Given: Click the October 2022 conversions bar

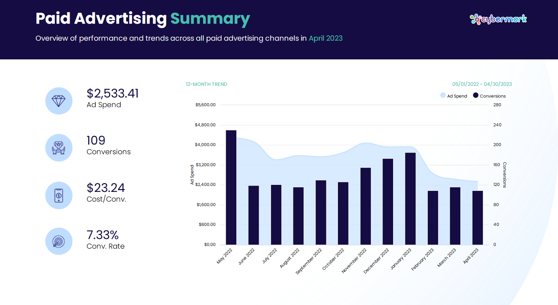Looking at the screenshot, I should pyautogui.click(x=343, y=213).
